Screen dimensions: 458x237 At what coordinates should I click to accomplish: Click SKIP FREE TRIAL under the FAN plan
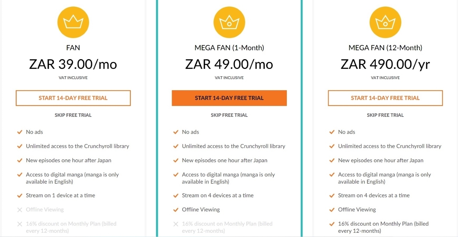(73, 115)
